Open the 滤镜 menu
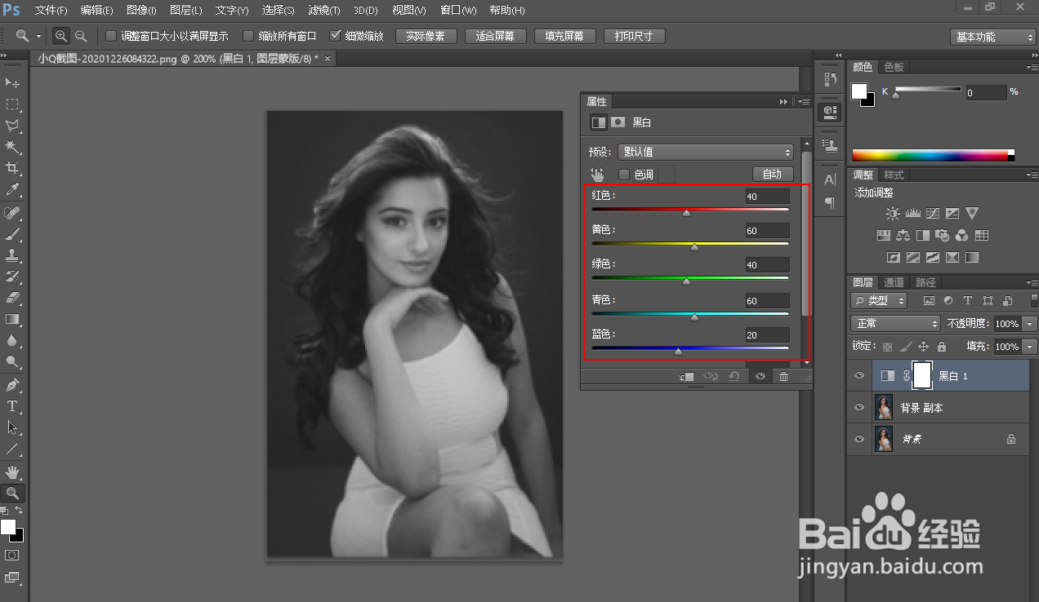This screenshot has width=1039, height=602. click(x=323, y=10)
